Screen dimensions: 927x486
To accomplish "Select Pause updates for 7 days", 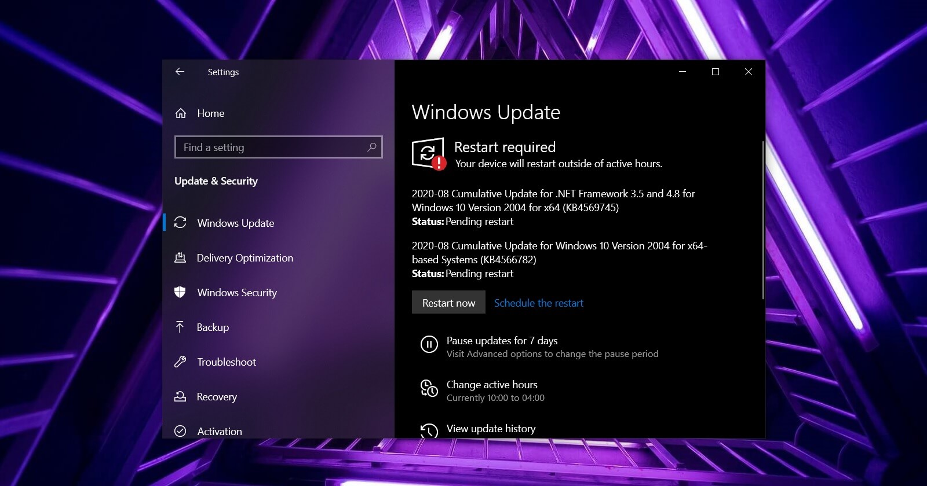I will (502, 340).
